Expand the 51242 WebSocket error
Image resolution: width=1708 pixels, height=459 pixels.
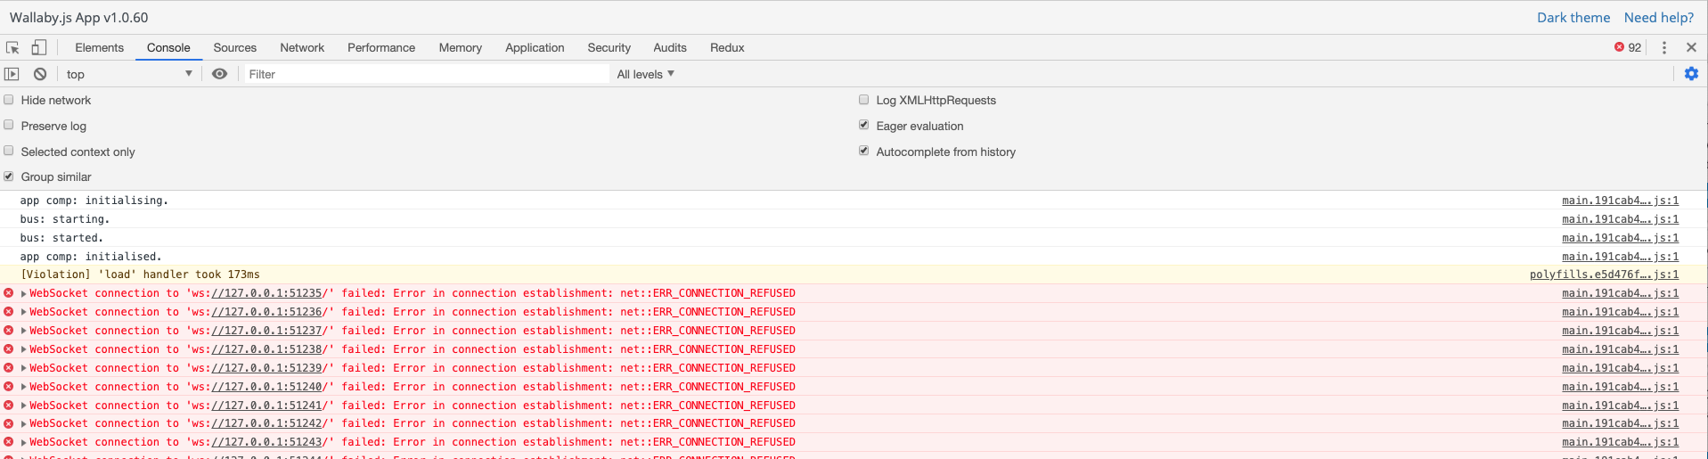point(24,423)
